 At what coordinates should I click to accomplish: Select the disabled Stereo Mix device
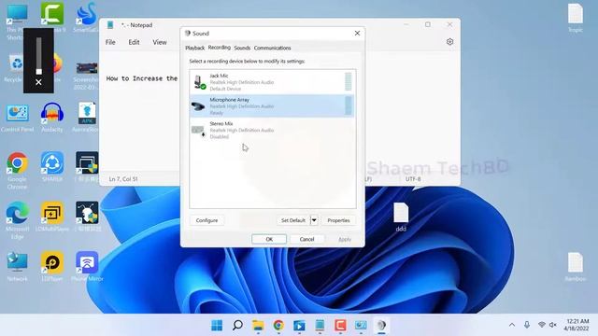[x=272, y=130]
